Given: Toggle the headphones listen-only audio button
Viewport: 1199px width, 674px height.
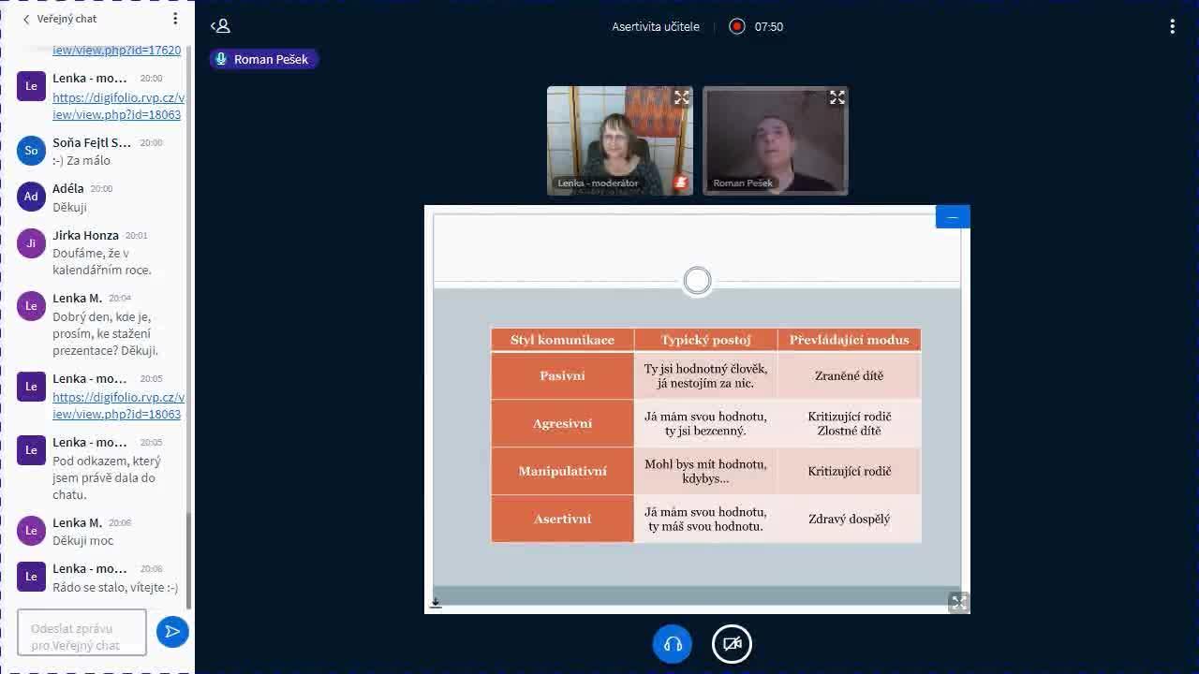Looking at the screenshot, I should click(x=673, y=644).
